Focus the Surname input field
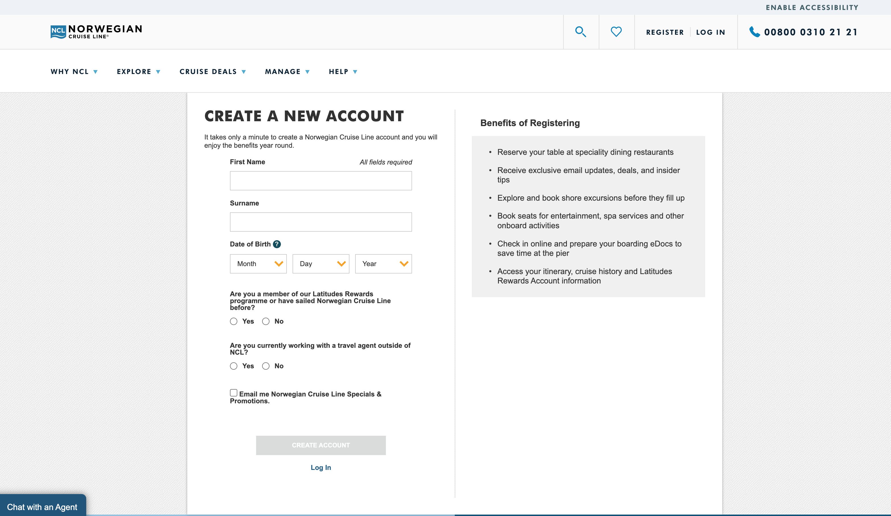Viewport: 891px width, 516px height. click(321, 222)
